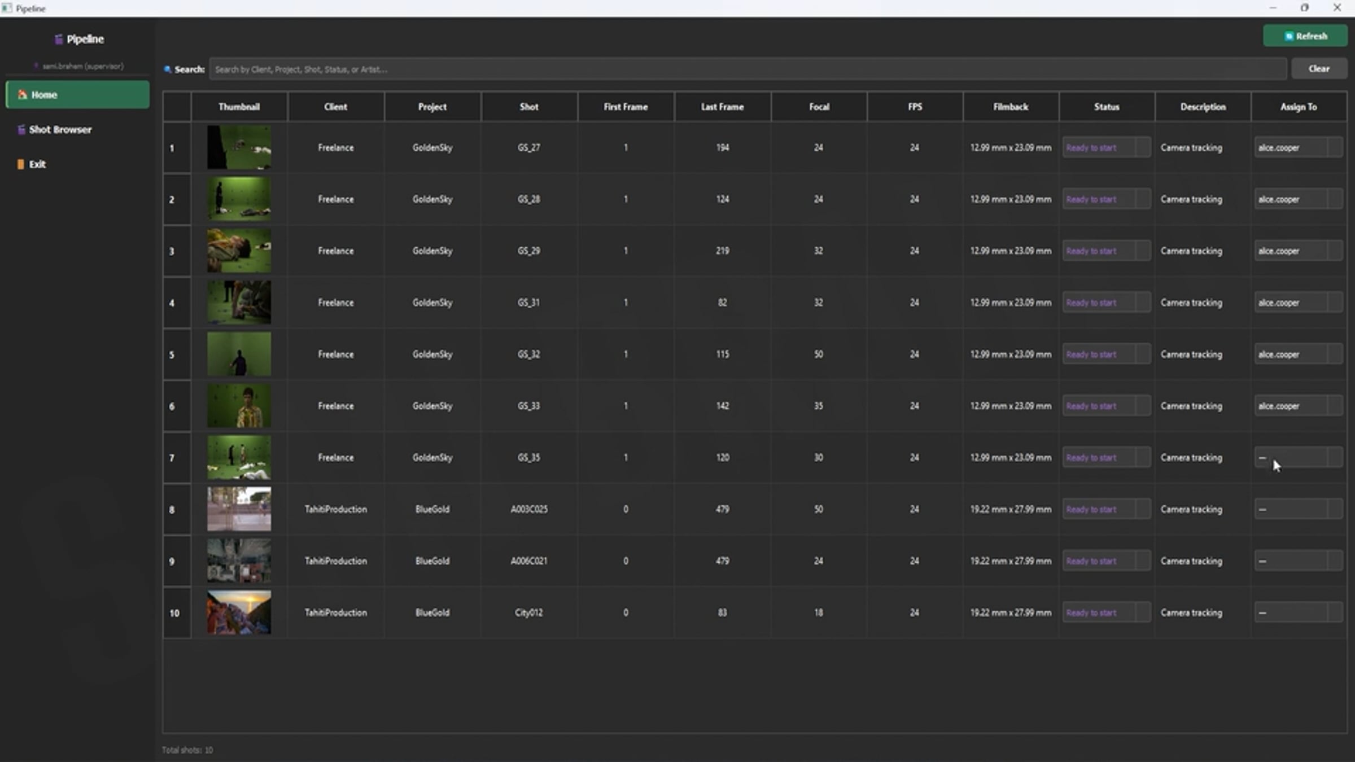Open Shot Browser from sidebar
The image size is (1355, 762).
click(77, 130)
